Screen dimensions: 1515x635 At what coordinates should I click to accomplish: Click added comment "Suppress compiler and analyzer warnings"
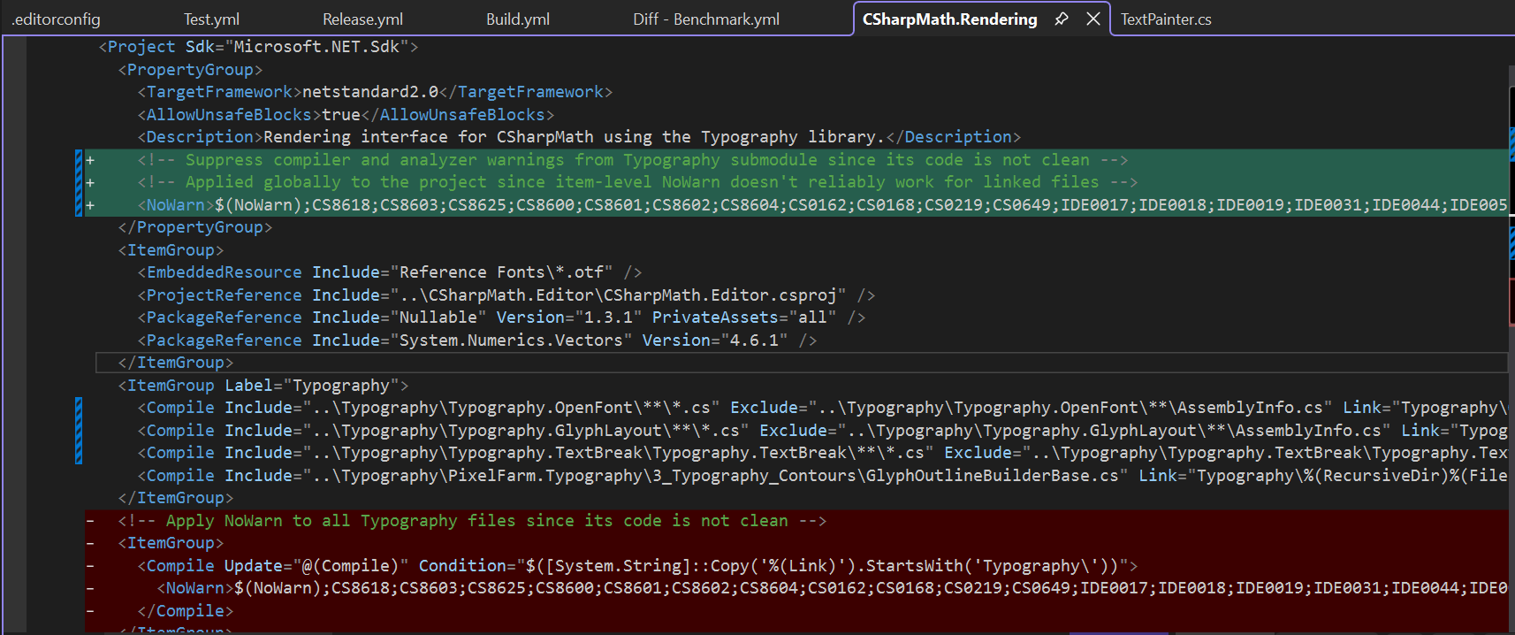pos(633,160)
